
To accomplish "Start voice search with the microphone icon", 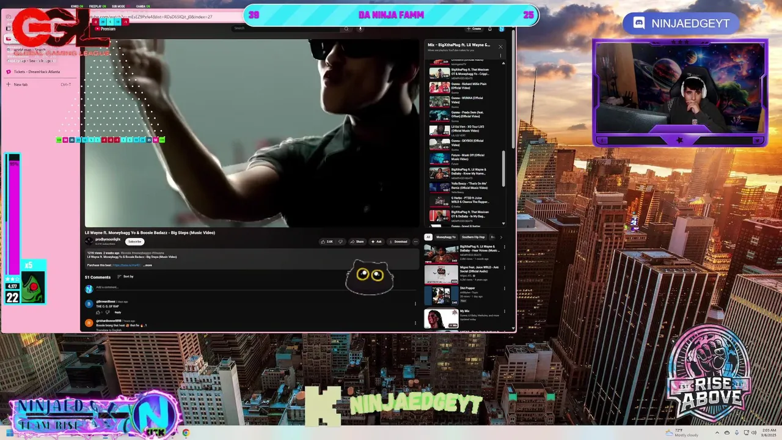I will [x=360, y=28].
